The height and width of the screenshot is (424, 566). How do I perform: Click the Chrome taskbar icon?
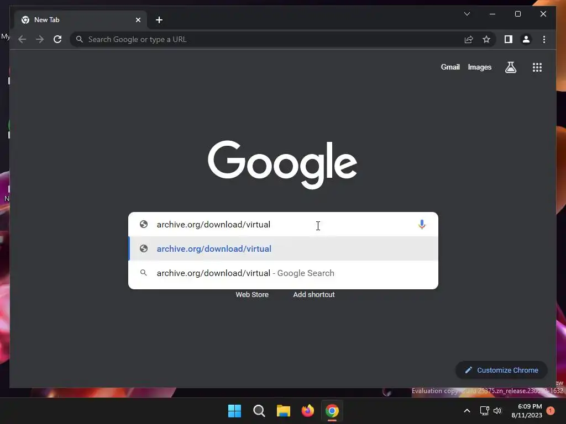(332, 411)
